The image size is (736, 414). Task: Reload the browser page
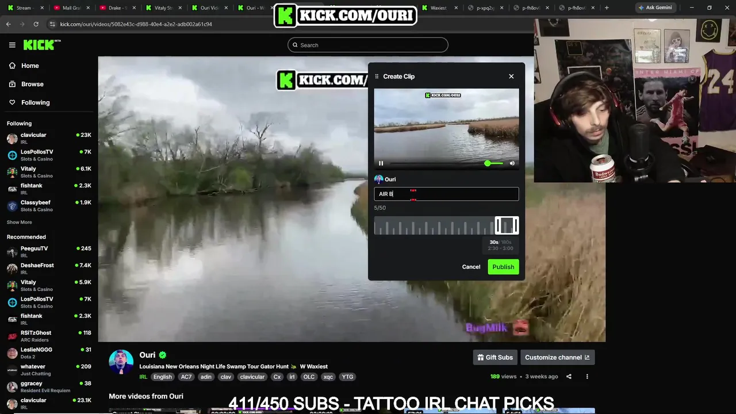click(36, 24)
